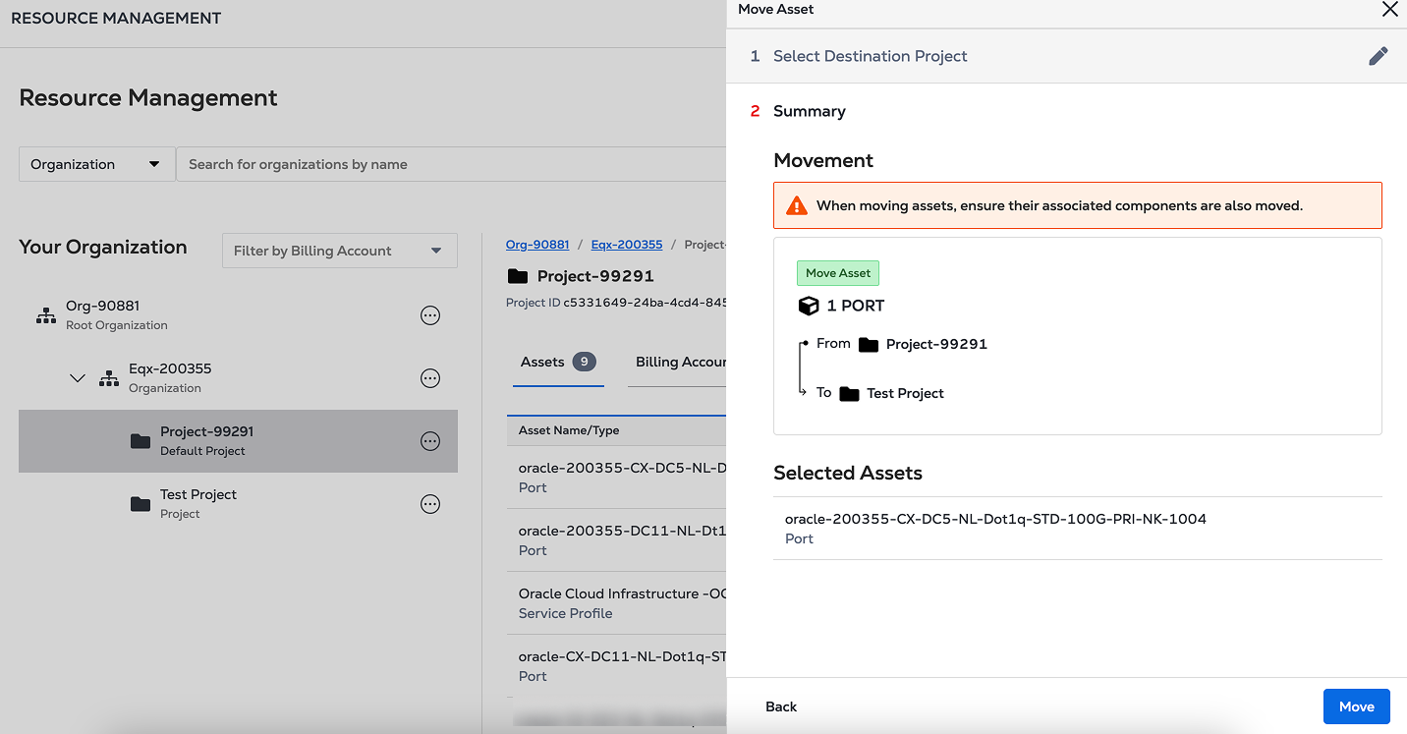
Task: Expand the Filter by Billing Account dropdown
Action: (339, 251)
